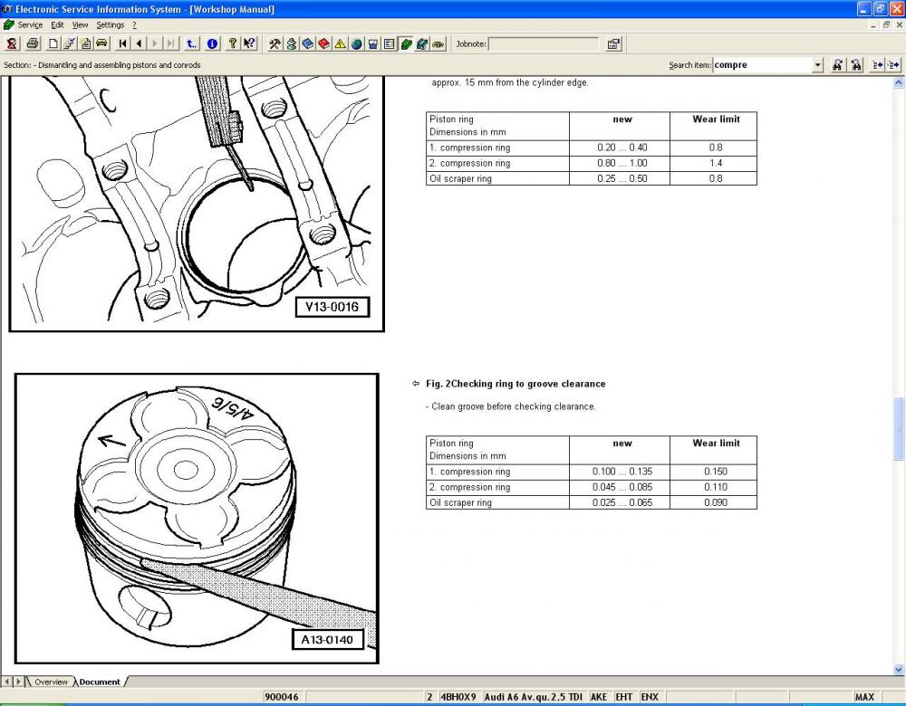Click the globe icon in the toolbar

tap(356, 43)
